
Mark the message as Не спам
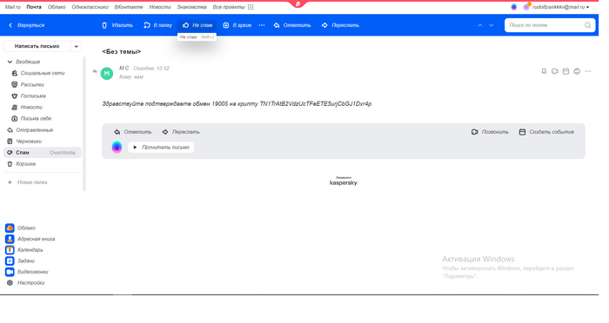pyautogui.click(x=197, y=25)
